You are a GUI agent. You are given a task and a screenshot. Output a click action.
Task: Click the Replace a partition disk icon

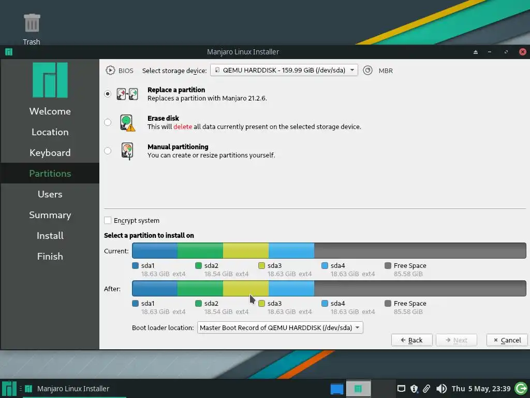pos(127,94)
